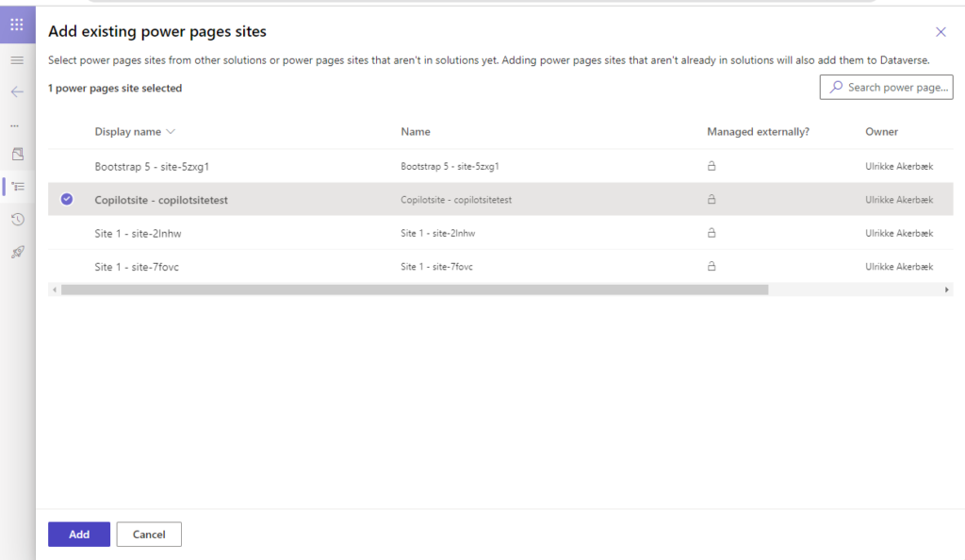Select the Site 1 - site-7fovc entry
This screenshot has width=965, height=560.
[500, 267]
